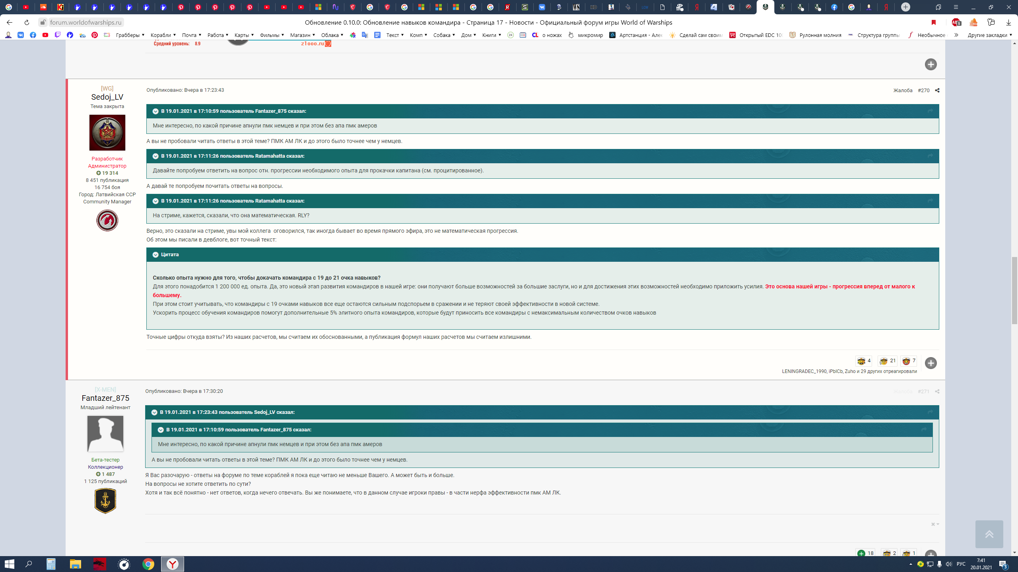Expand the Другие закладки folder
Screen dimensions: 1018x572
(x=989, y=35)
